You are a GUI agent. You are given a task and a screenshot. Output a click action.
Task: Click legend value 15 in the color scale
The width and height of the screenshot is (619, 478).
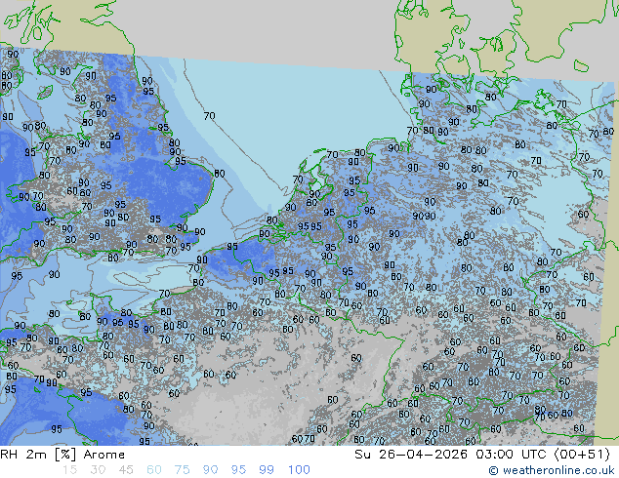(69, 470)
